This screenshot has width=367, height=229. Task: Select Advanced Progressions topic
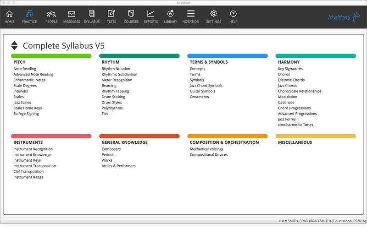point(297,114)
